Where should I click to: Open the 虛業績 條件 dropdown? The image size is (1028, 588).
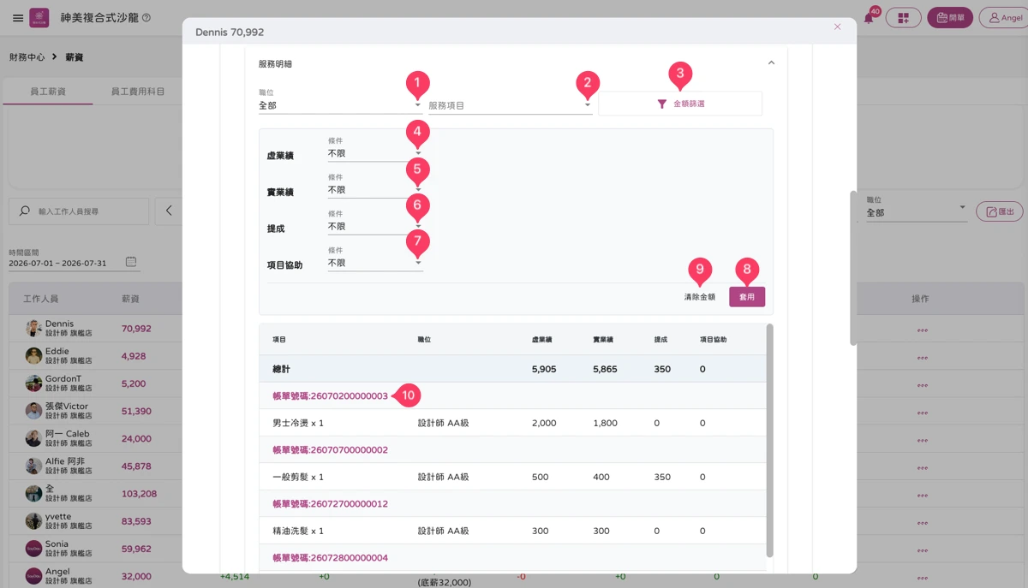pyautogui.click(x=375, y=151)
